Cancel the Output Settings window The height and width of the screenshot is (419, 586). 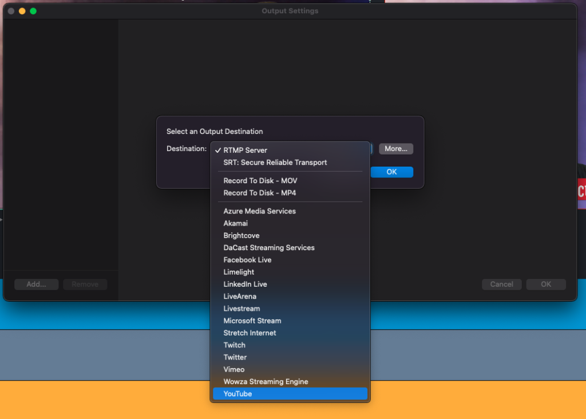click(x=501, y=284)
